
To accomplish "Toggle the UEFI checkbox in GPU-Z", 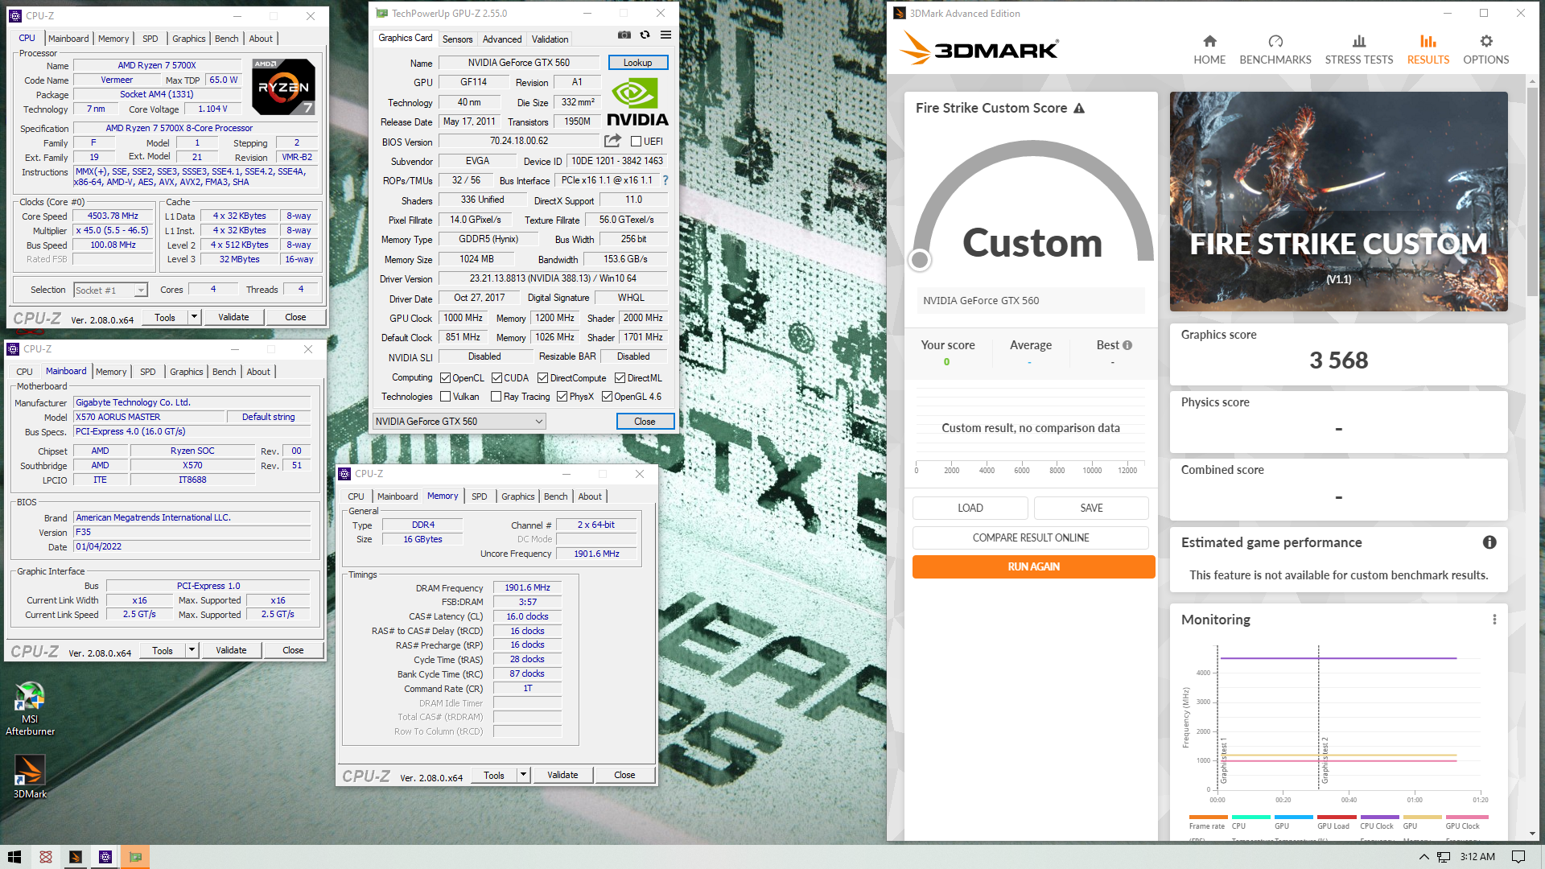I will click(636, 142).
